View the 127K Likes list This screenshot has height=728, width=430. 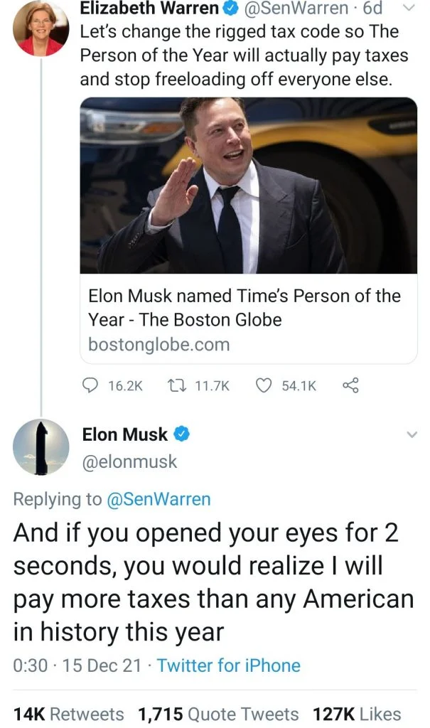point(360,714)
